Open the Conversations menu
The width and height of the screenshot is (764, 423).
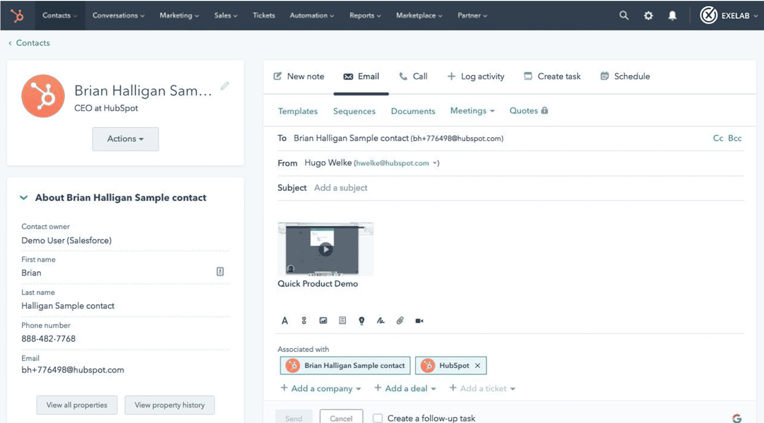coord(118,15)
